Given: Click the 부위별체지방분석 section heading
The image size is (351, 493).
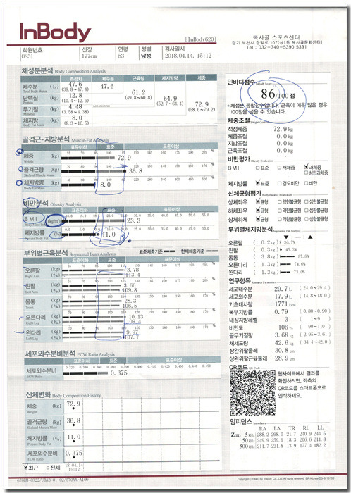Looking at the screenshot, I should [x=250, y=229].
